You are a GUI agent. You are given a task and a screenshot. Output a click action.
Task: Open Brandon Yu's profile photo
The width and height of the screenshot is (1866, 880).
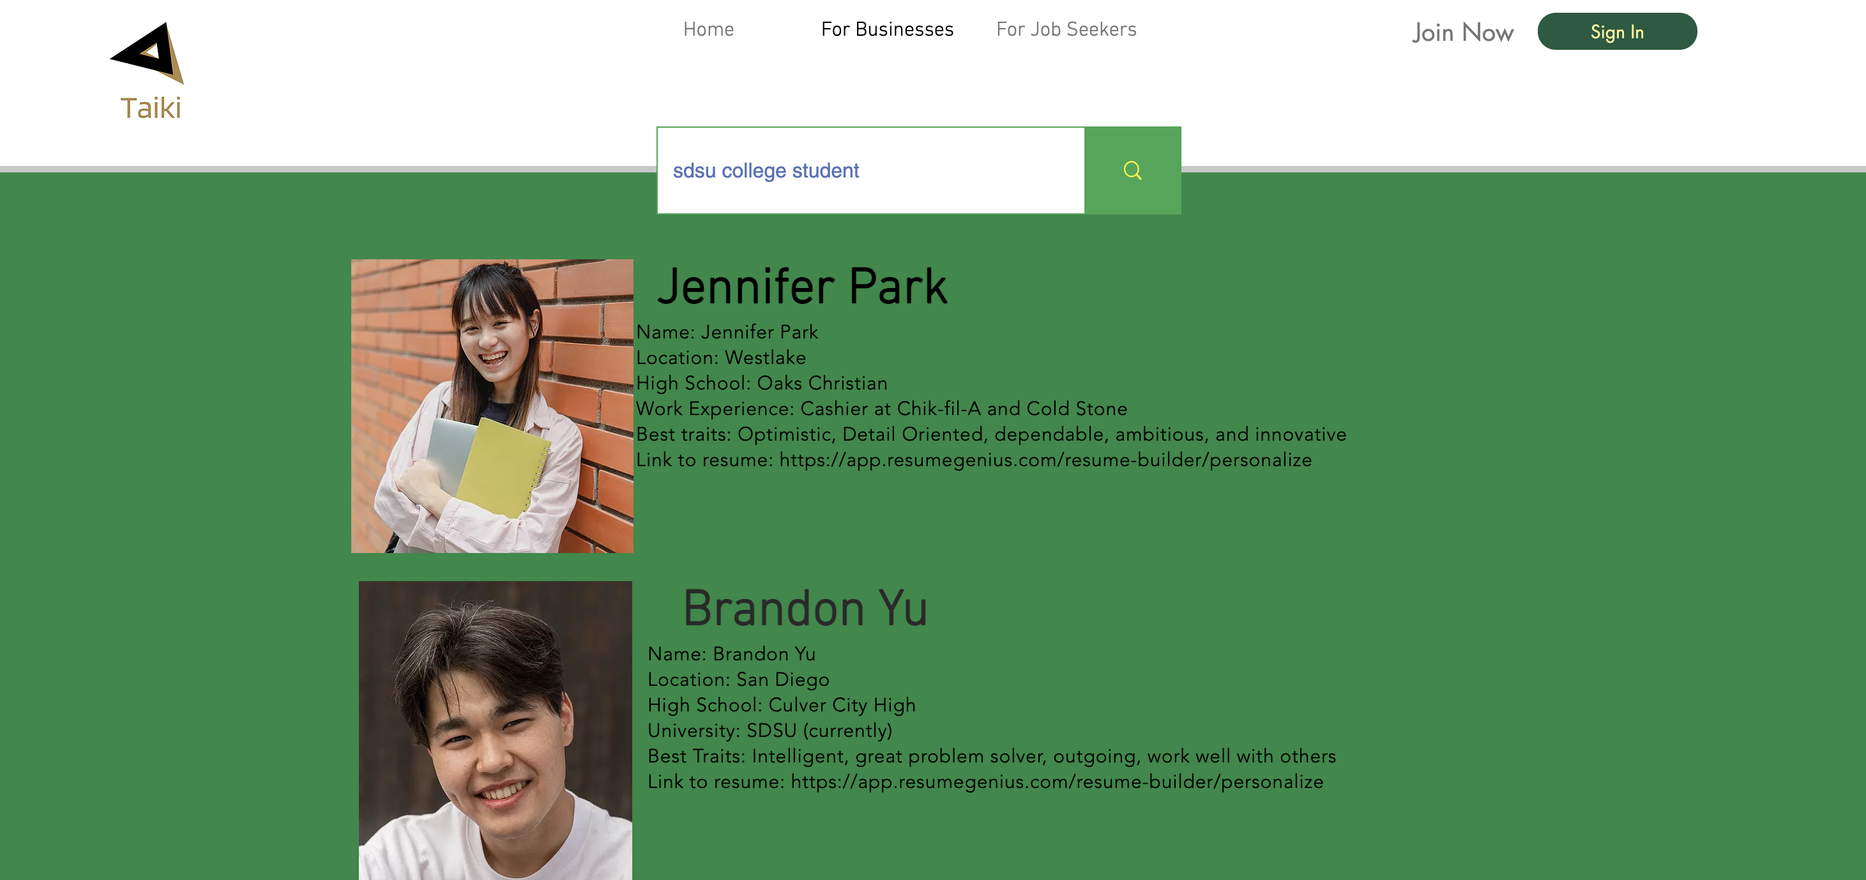pos(495,730)
